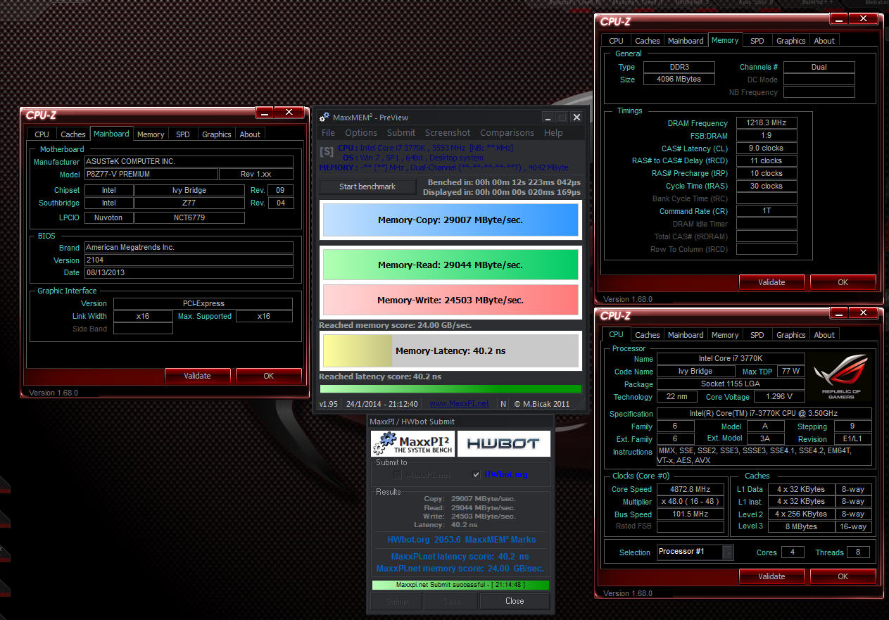The height and width of the screenshot is (620, 889).
Task: Switch to CPU tab in the Memory CPU-Z window
Action: tap(617, 41)
